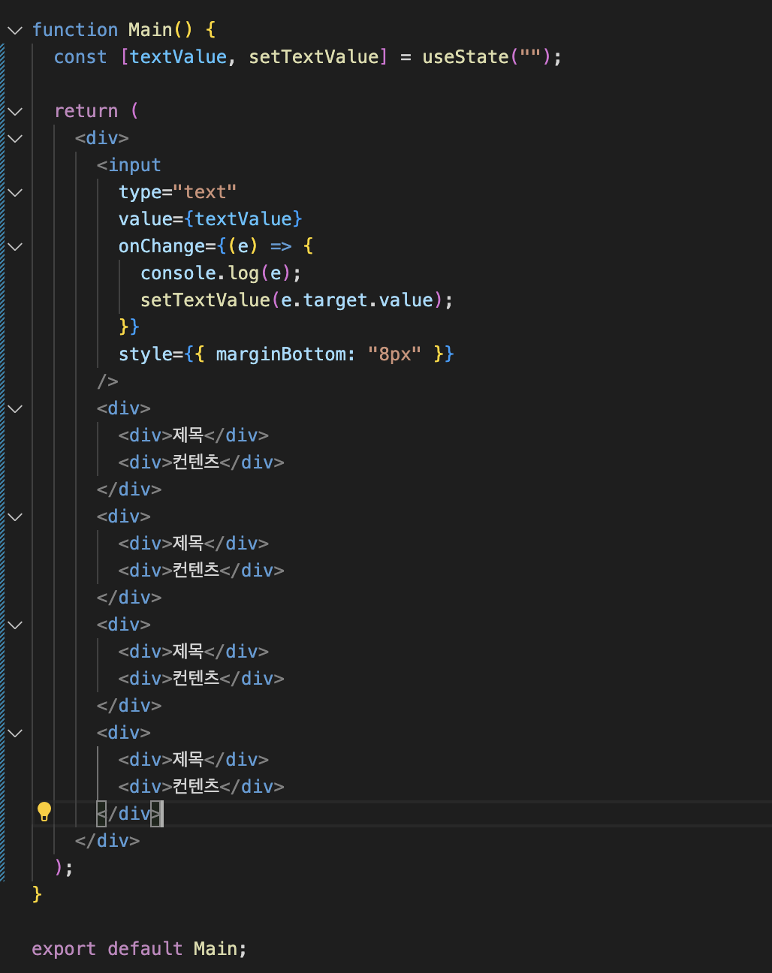This screenshot has width=772, height=973.
Task: Click the type="text" attribute
Action: [178, 192]
